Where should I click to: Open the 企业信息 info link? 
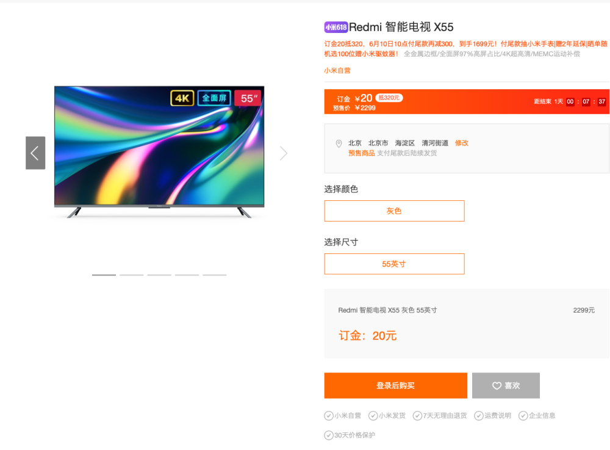[x=542, y=416]
